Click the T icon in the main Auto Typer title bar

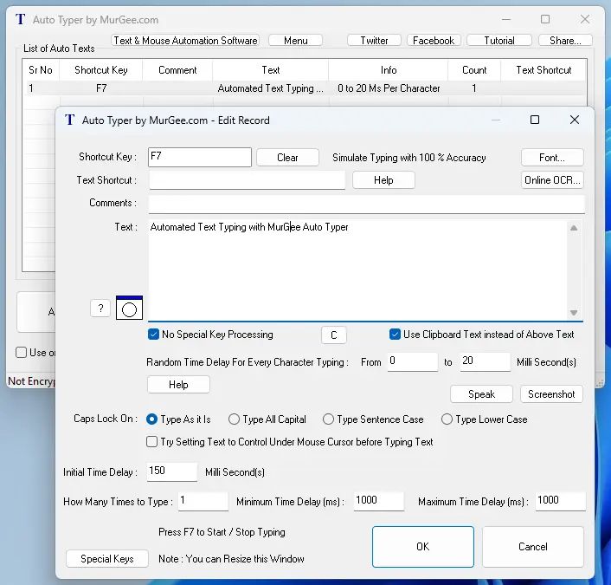point(20,19)
